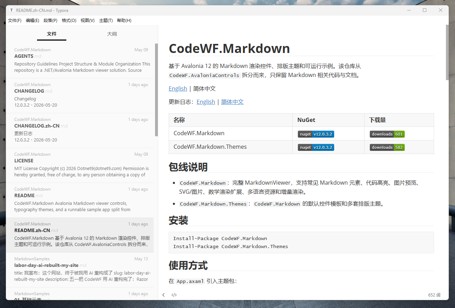The height and width of the screenshot is (308, 455).
Task: Follow the English link under the intro
Action: point(178,88)
